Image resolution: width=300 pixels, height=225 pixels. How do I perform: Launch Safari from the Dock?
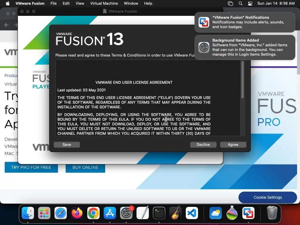[x=61, y=213]
